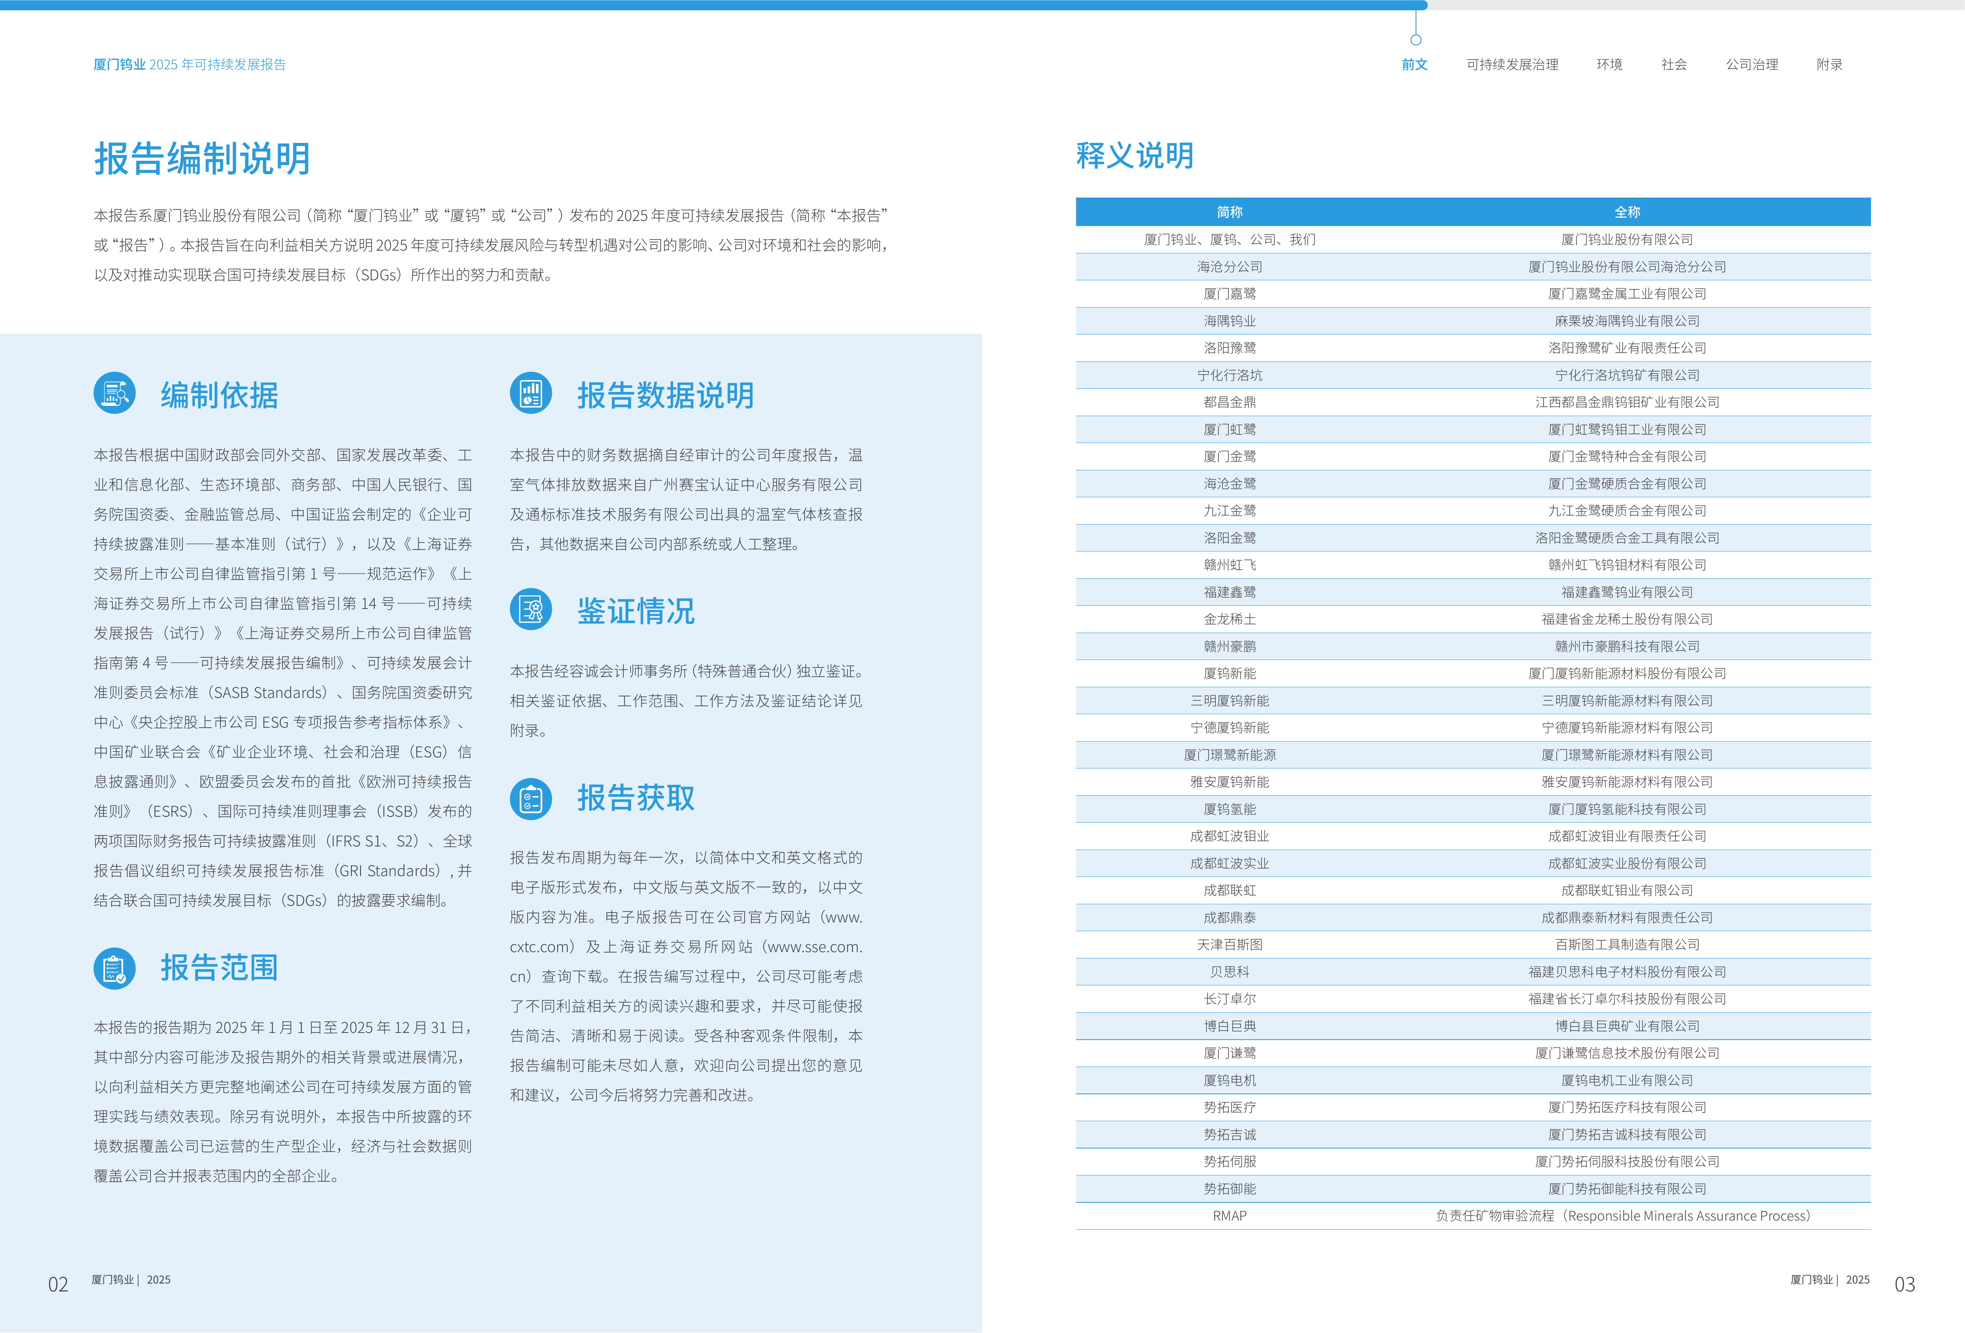Select the 厦钨新能 abbreviation cell
Screen dimensions: 1965x1333
(x=1229, y=673)
